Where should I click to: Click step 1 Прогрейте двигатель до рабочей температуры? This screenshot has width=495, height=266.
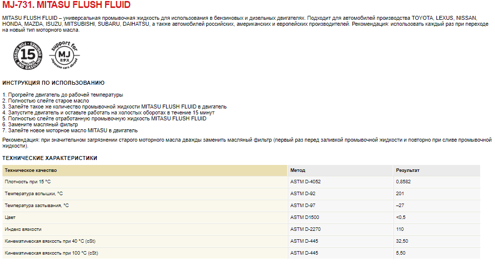click(x=62, y=95)
